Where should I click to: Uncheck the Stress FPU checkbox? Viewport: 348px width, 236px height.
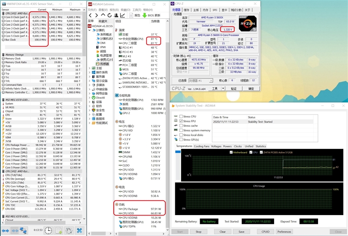point(181,121)
